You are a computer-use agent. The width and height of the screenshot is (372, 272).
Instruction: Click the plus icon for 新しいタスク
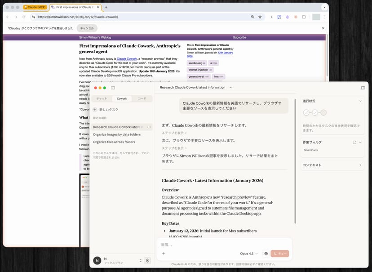point(95,110)
